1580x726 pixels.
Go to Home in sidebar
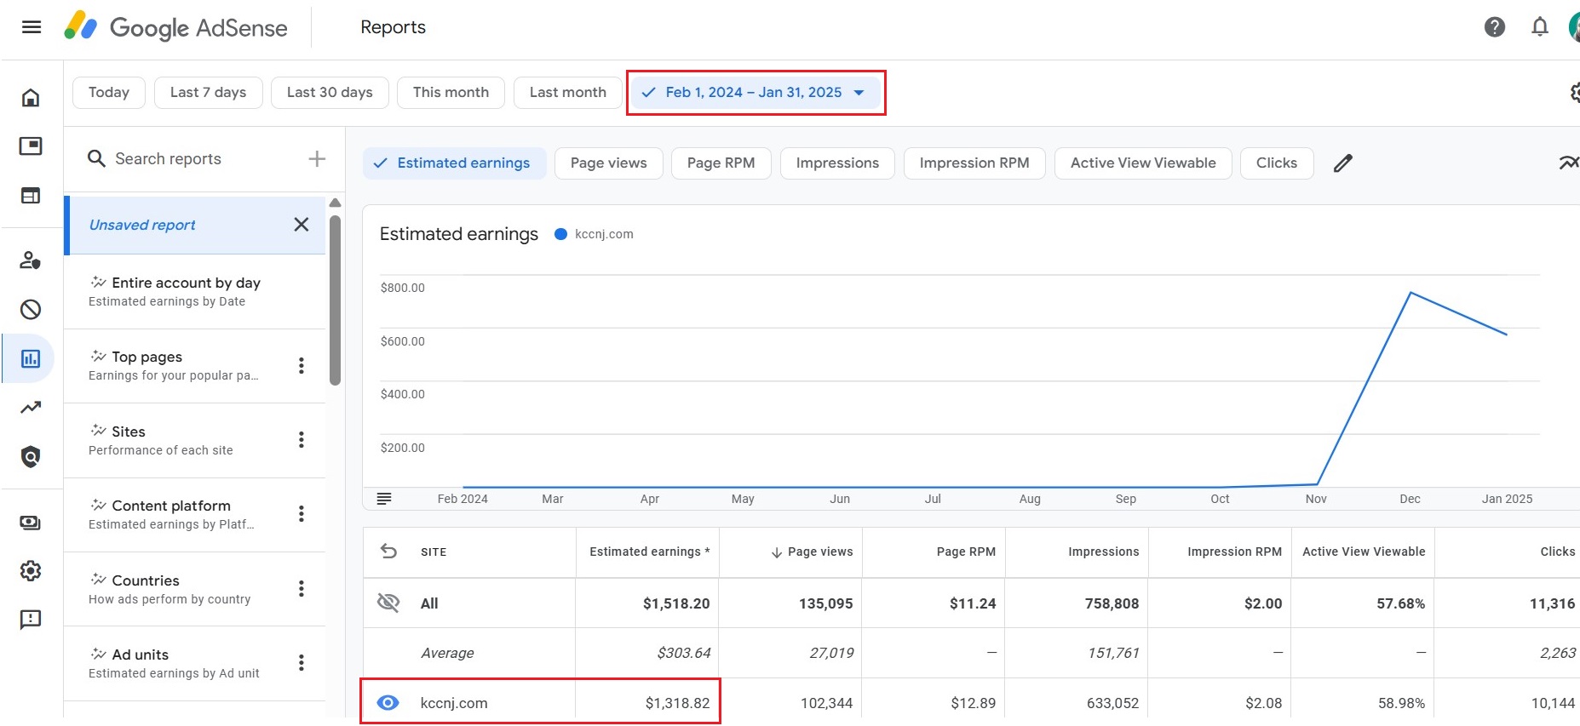coord(31,98)
